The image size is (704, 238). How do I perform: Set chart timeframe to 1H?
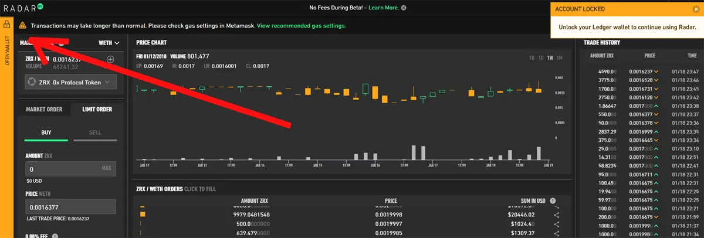(532, 57)
